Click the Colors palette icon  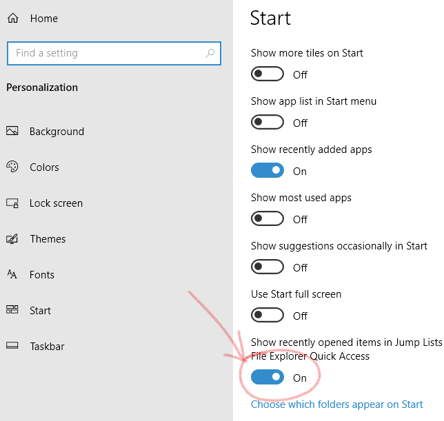(x=12, y=167)
